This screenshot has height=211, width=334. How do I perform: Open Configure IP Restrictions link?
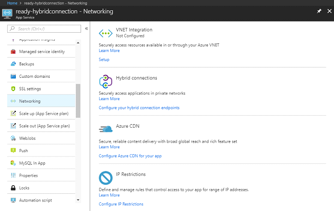pos(121,204)
